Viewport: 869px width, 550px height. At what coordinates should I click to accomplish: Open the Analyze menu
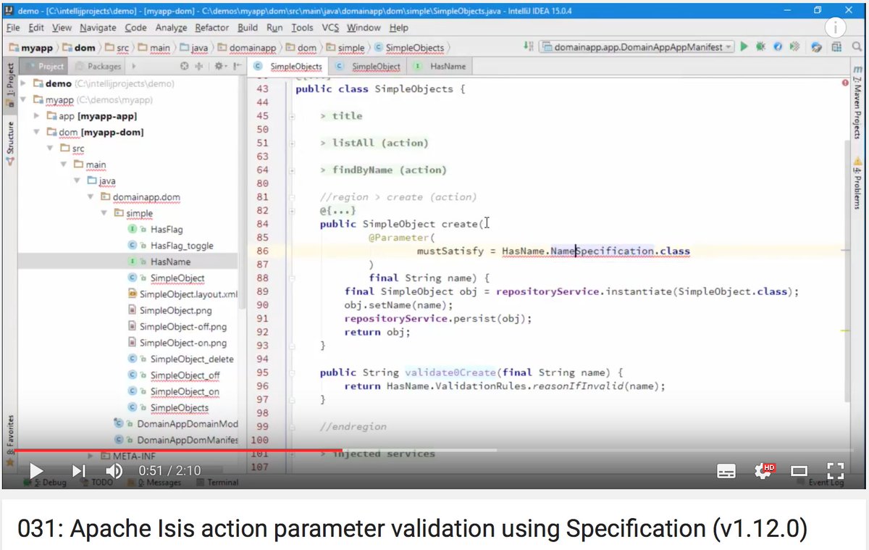coord(171,28)
